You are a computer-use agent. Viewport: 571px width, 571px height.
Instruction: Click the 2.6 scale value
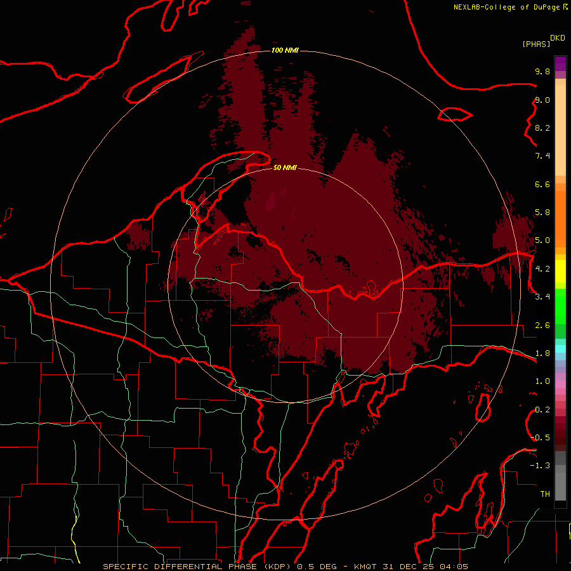(x=542, y=325)
